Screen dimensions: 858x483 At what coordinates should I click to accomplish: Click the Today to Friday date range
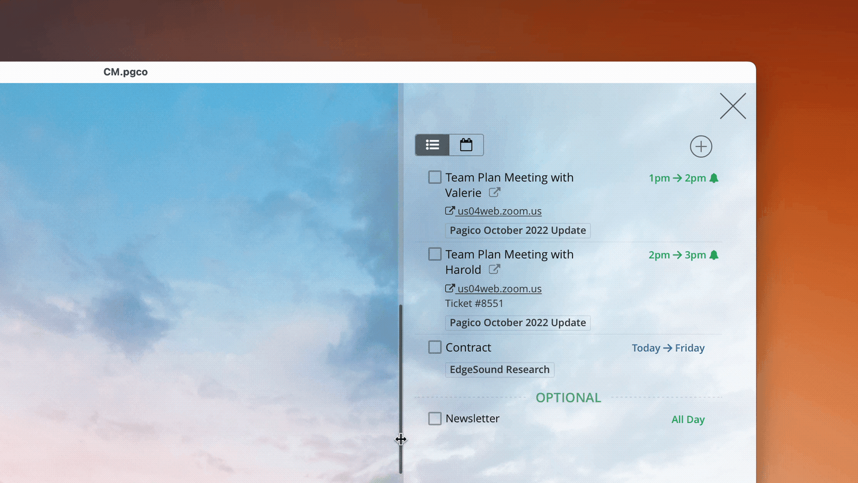pyautogui.click(x=668, y=348)
